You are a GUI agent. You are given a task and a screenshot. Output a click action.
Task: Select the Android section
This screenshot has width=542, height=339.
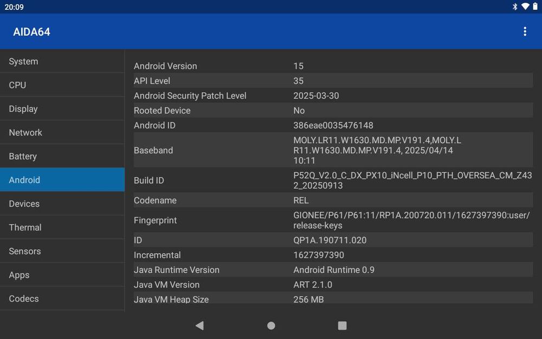(62, 180)
